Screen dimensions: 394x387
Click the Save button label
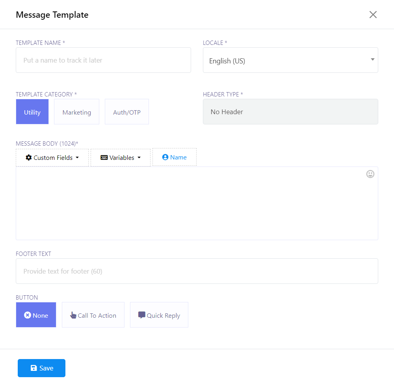pyautogui.click(x=46, y=368)
